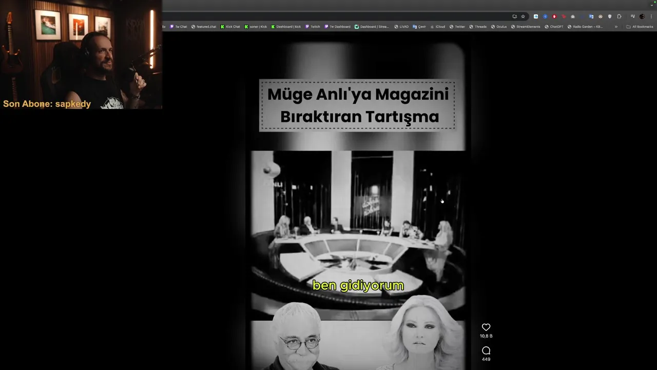Open the Threads bookmark
Image resolution: width=657 pixels, height=370 pixels.
[x=477, y=27]
